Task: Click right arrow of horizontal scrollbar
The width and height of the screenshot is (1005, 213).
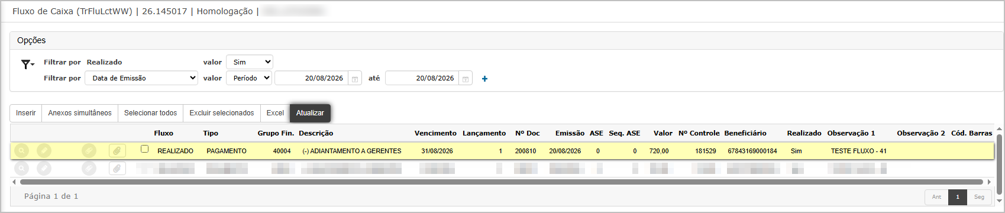Action: [989, 182]
